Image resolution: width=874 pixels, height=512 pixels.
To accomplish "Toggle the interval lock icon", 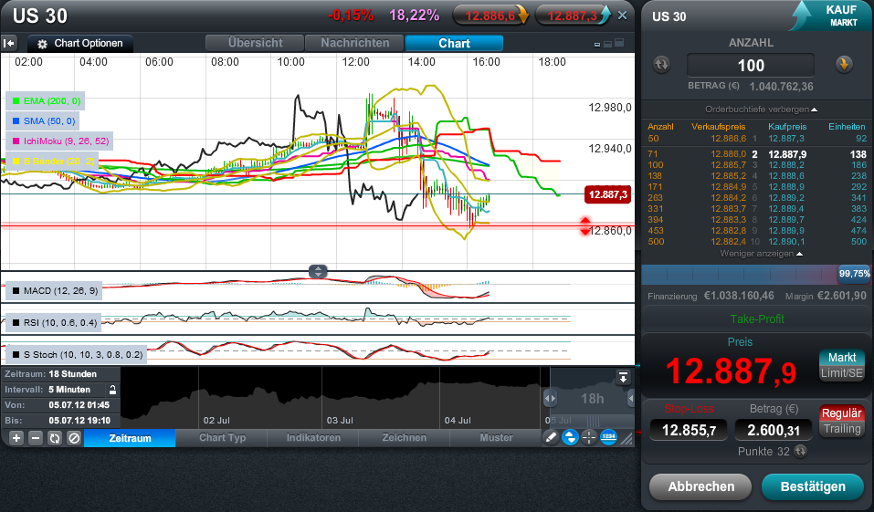I will pos(112,390).
